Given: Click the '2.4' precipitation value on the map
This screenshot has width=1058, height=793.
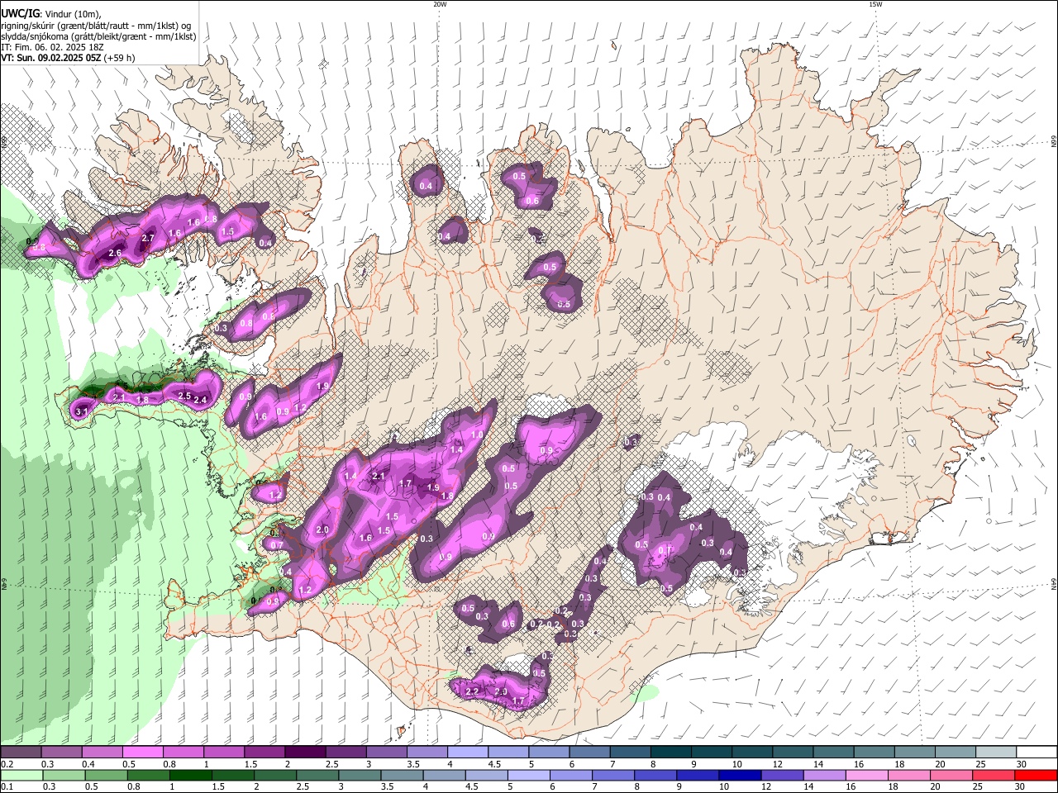Looking at the screenshot, I should point(199,400).
